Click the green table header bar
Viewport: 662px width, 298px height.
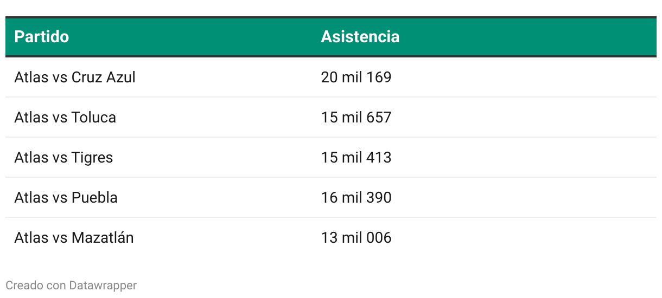[331, 37]
